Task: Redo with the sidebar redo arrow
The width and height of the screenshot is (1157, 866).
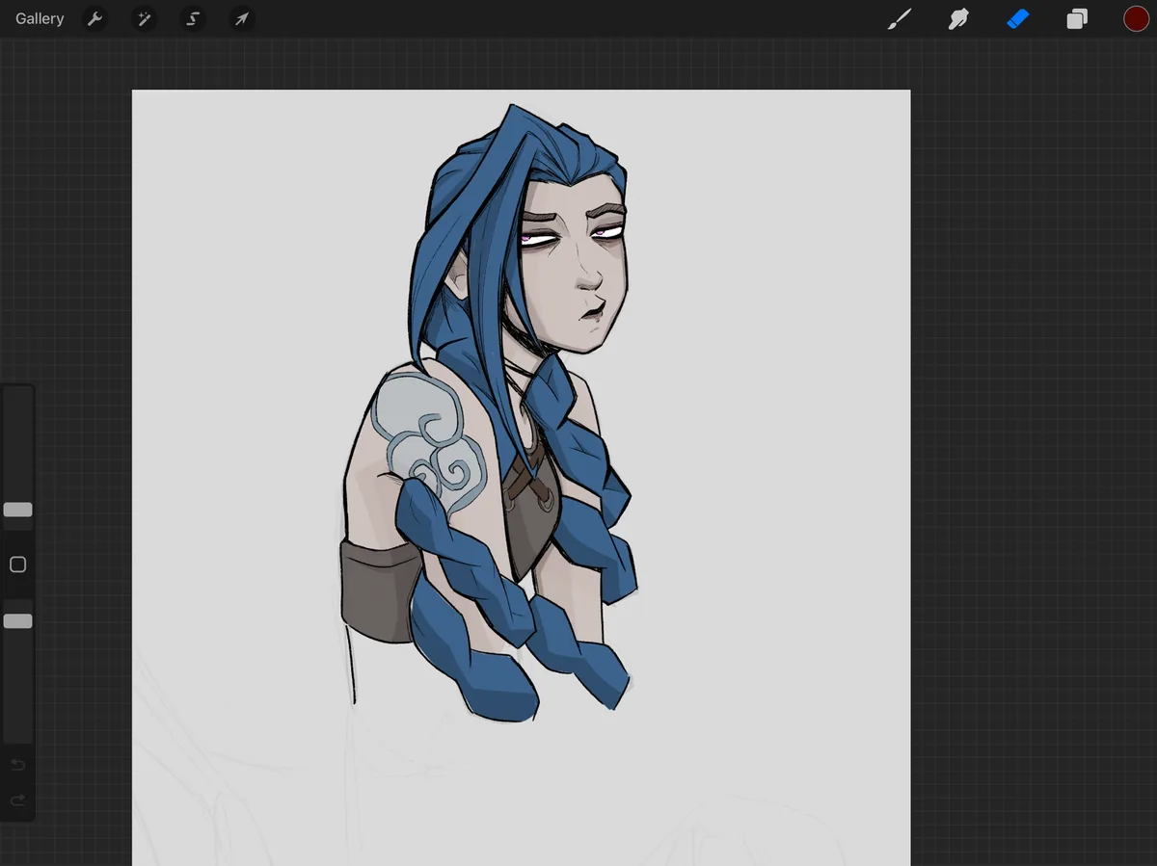Action: (17, 800)
